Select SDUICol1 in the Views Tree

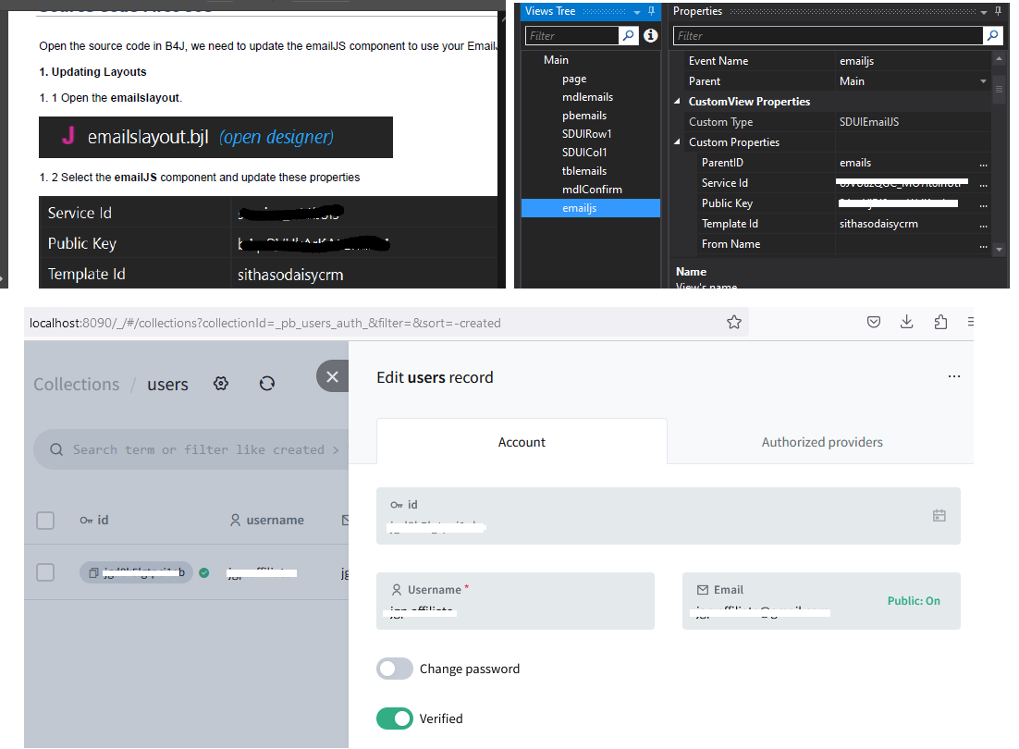(584, 152)
